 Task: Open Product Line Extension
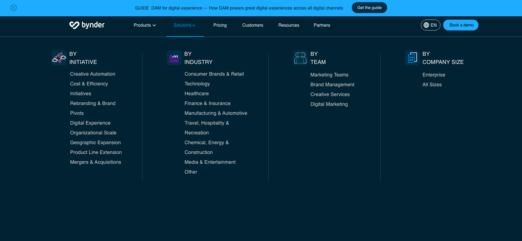click(x=96, y=152)
